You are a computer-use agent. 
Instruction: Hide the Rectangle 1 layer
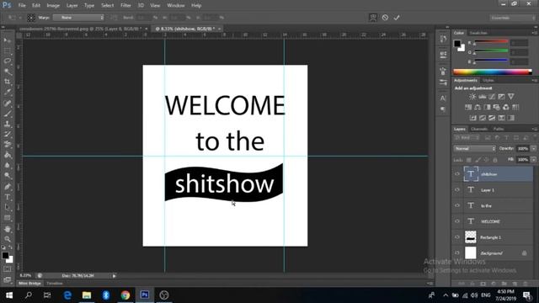(x=457, y=237)
